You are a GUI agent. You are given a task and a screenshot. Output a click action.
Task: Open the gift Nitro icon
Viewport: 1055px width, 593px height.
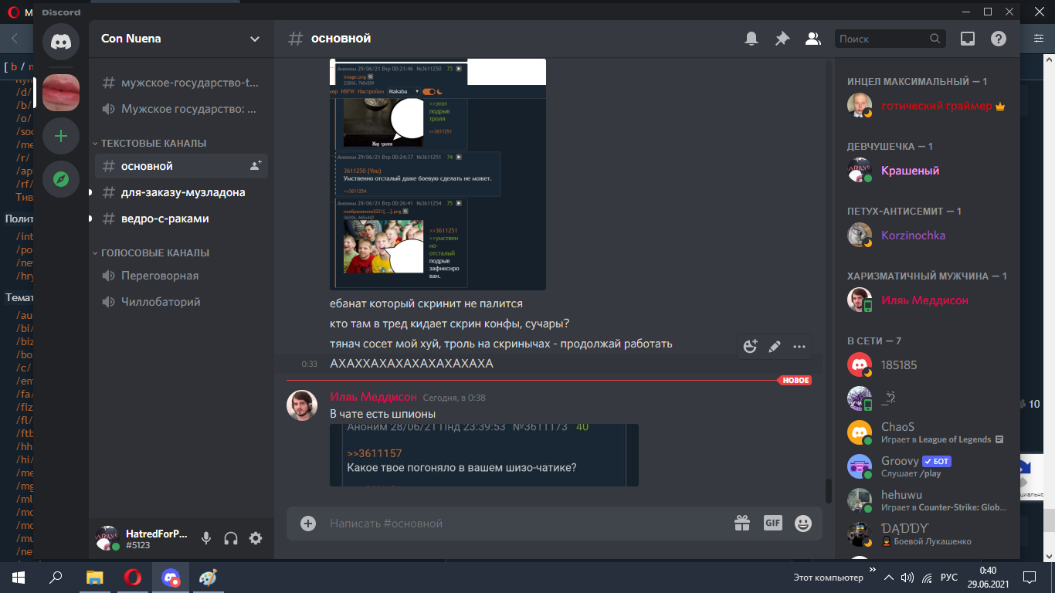(742, 524)
